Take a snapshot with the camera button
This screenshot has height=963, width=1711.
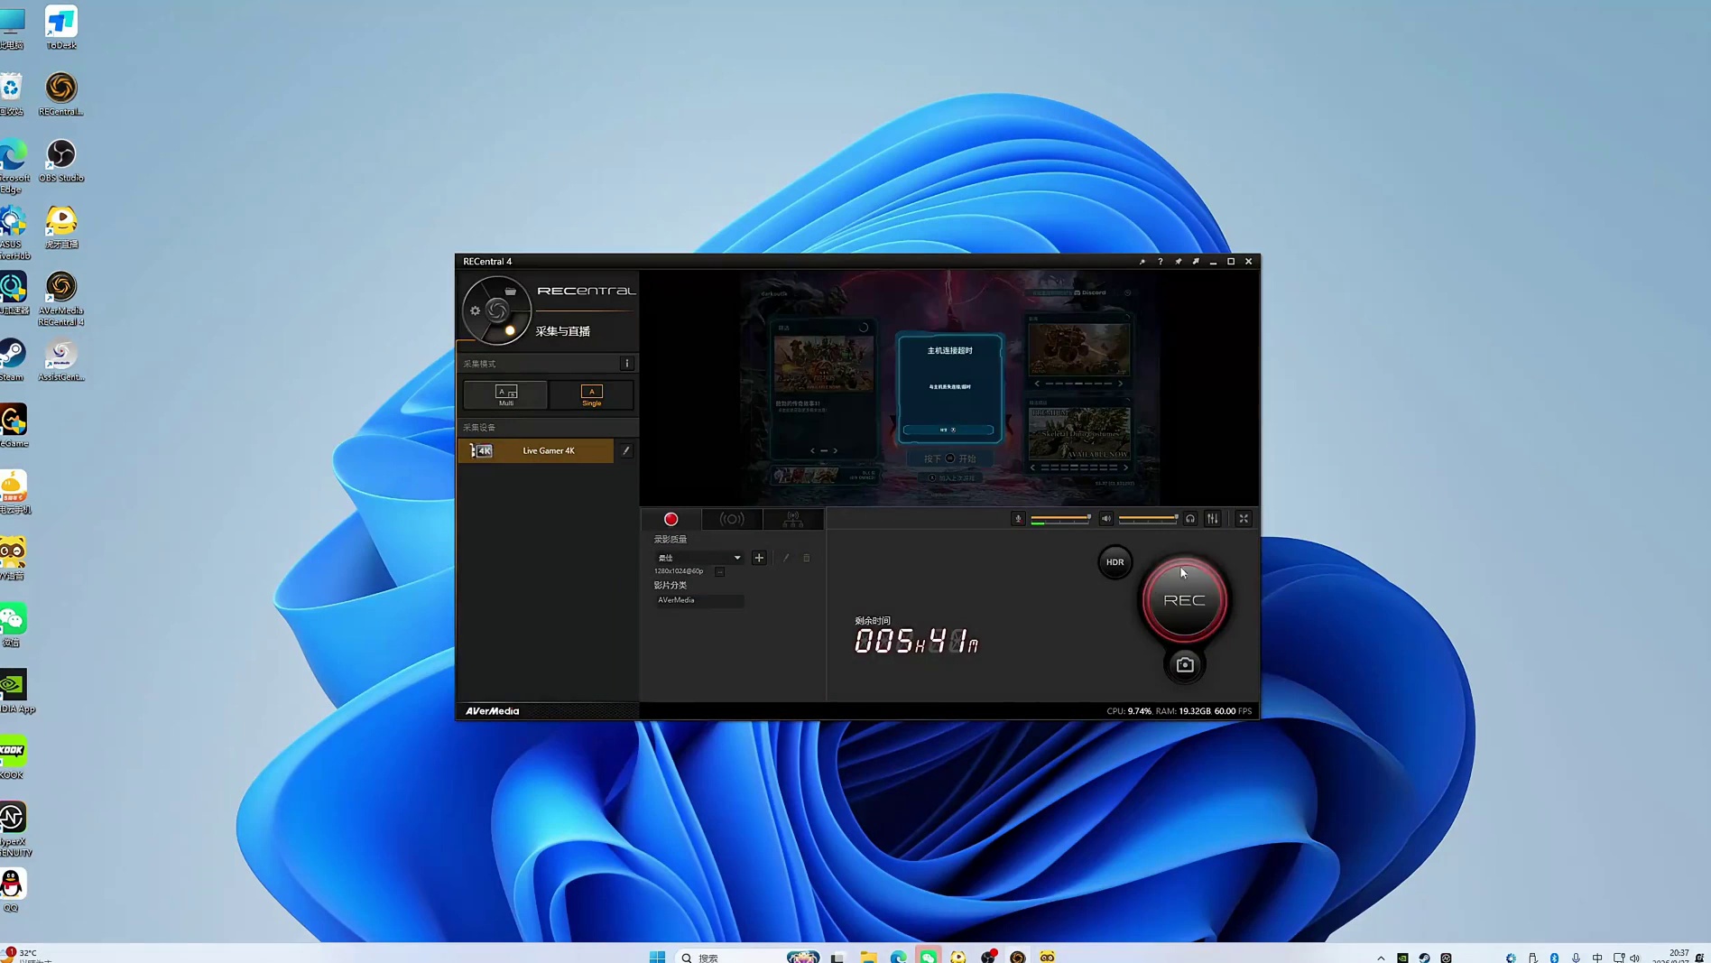coord(1185,665)
